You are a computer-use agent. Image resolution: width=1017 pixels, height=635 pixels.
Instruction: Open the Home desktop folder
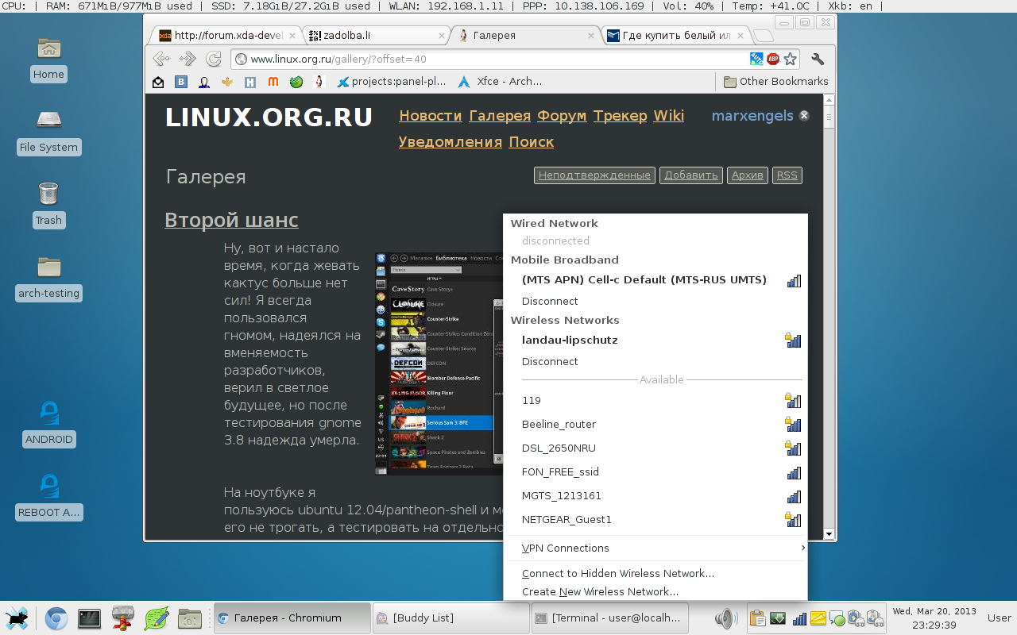pos(48,60)
